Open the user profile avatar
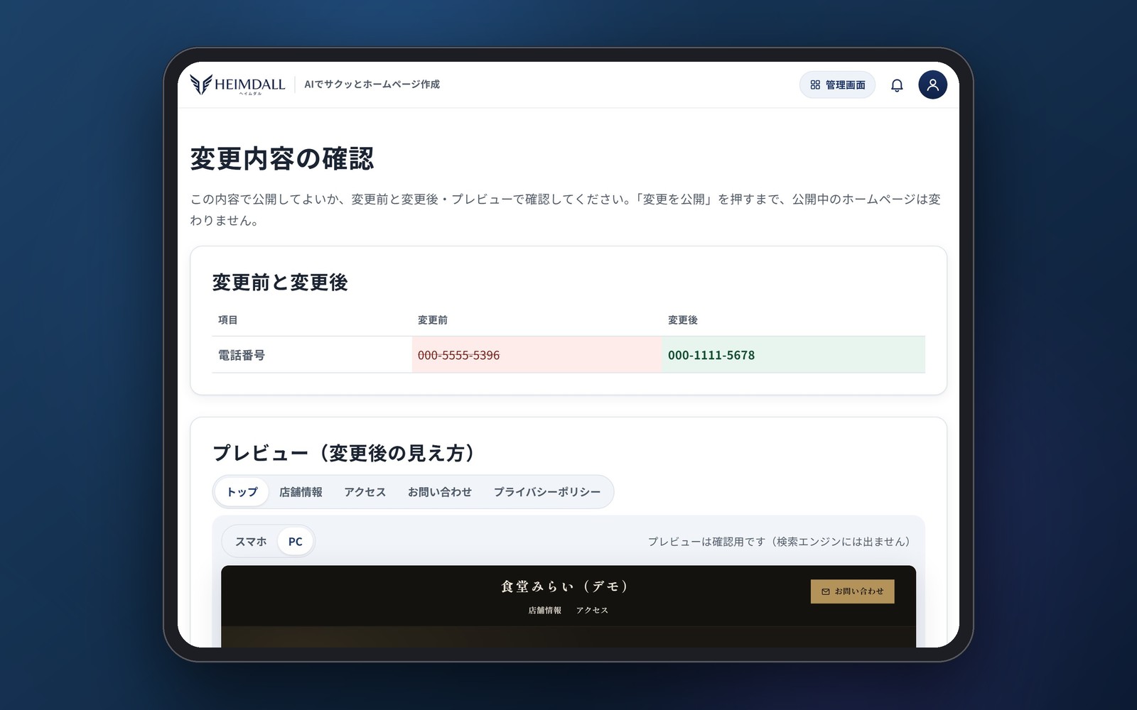The width and height of the screenshot is (1137, 710). [932, 85]
